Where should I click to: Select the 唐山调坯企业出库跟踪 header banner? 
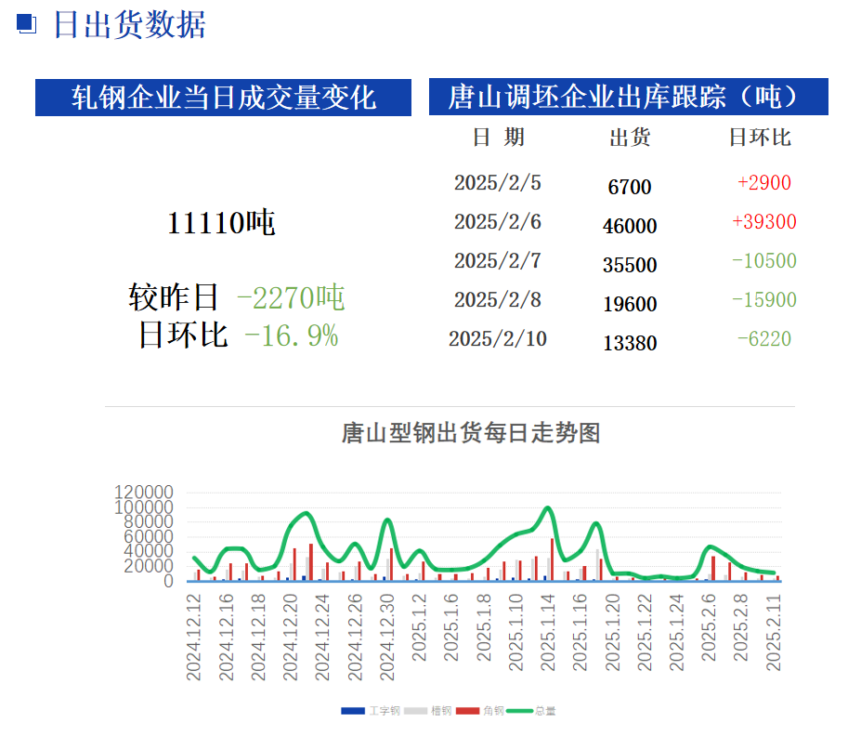coord(628,97)
